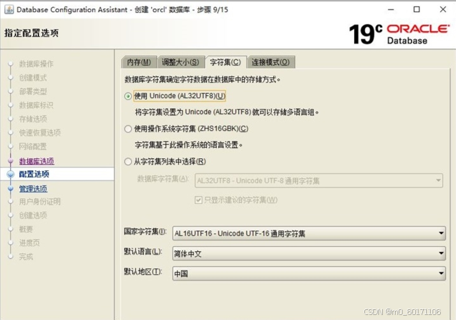The width and height of the screenshot is (456, 320).
Task: Click the 存储选项 step in sidebar
Action: click(x=33, y=119)
